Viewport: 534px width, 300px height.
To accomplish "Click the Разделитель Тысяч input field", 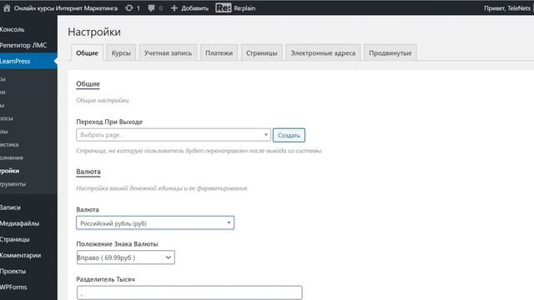I will point(189,292).
